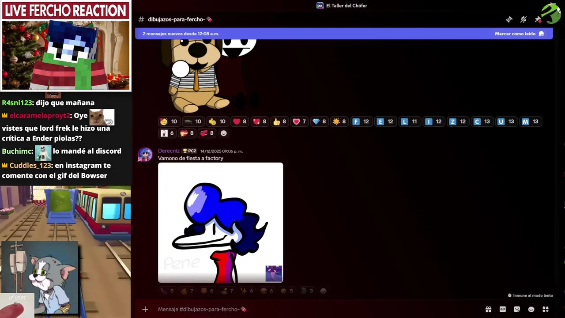
Task: Click 'Inmune al modo lento' label
Action: pos(530,295)
